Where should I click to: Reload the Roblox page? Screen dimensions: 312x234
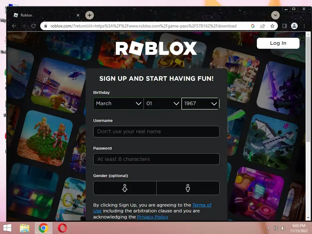(x=34, y=26)
